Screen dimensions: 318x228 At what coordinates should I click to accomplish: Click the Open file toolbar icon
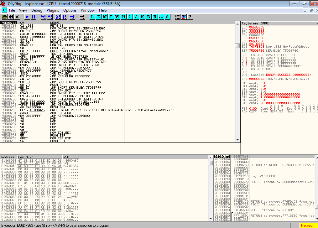point(4,17)
